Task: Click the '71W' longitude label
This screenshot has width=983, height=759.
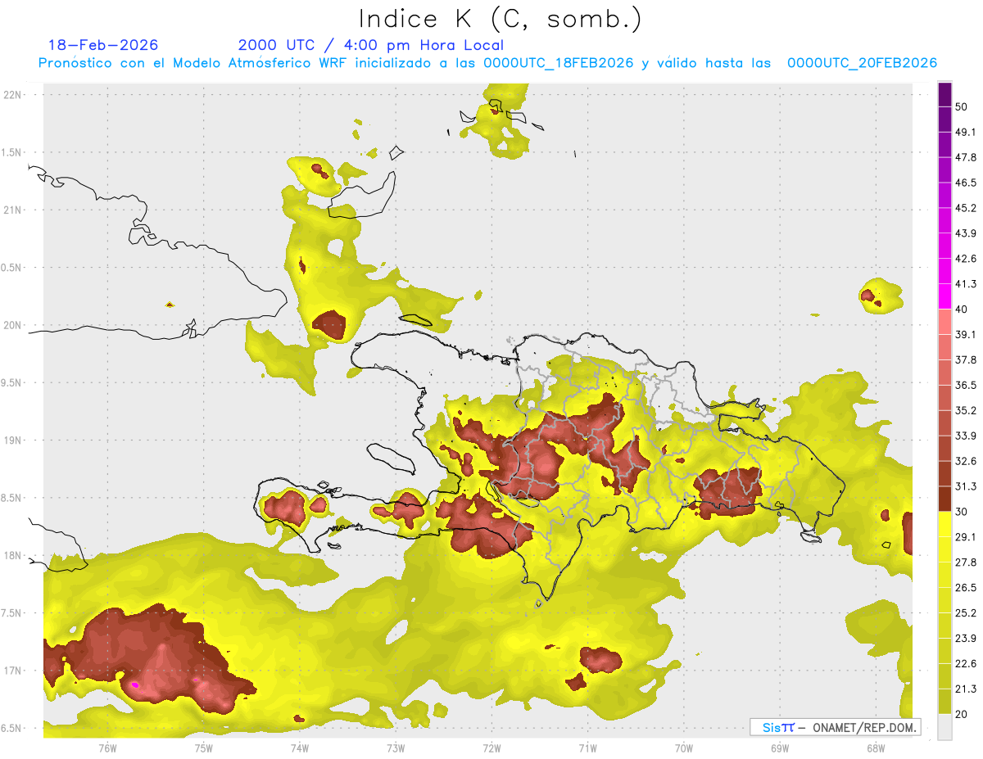Action: (x=587, y=748)
